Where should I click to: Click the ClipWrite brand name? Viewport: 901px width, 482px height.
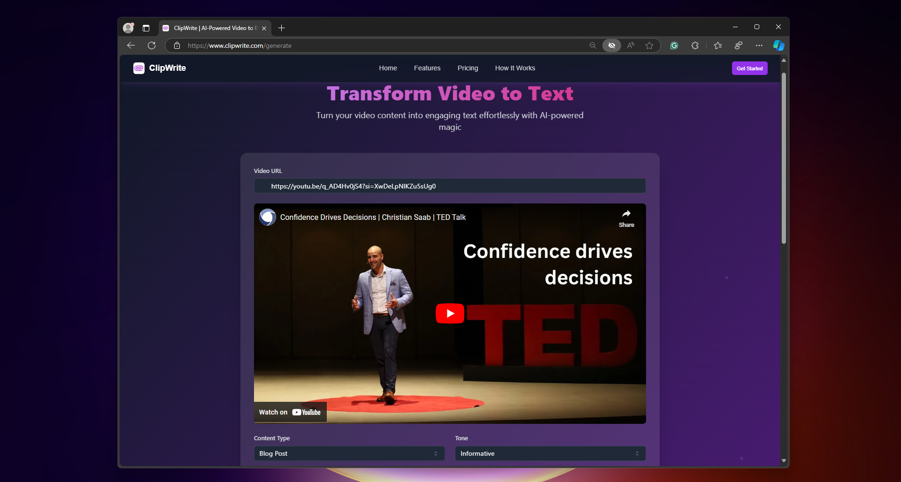tap(168, 68)
